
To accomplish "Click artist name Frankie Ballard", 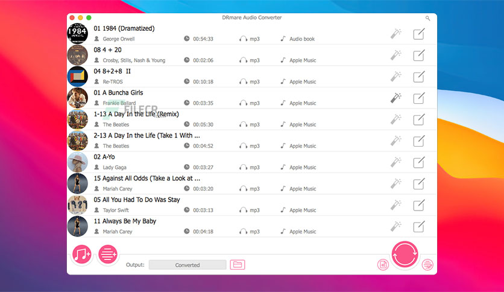I will pyautogui.click(x=119, y=103).
